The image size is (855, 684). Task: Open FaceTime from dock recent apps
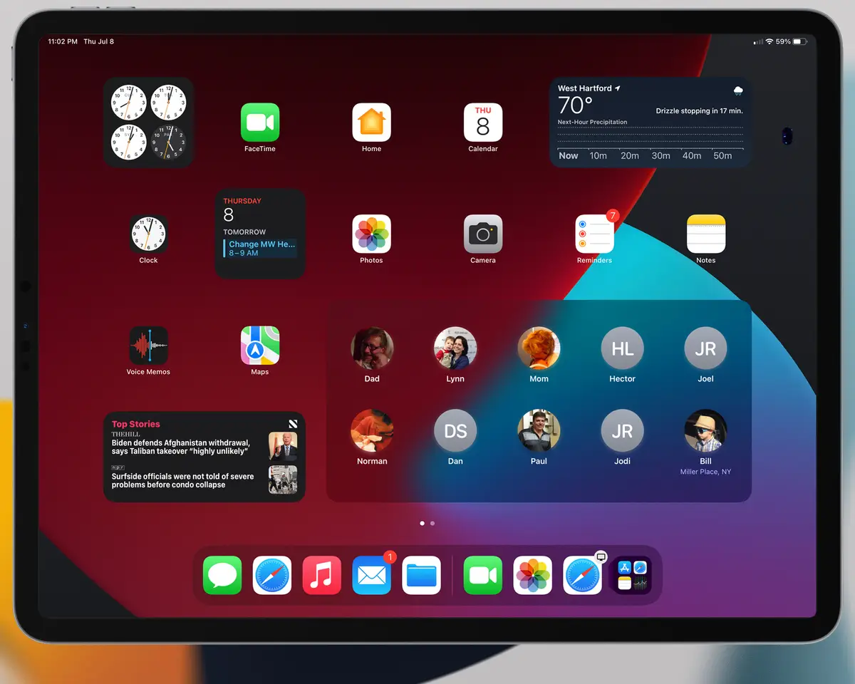click(x=483, y=575)
